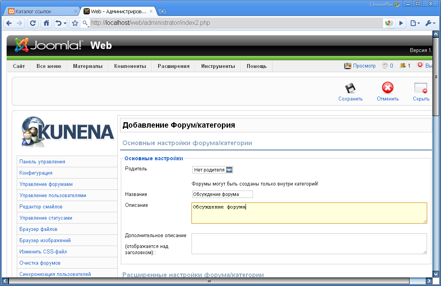The width and height of the screenshot is (441, 286).
Task: Click the horizontal scrollbar right arrow
Action: [x=429, y=281]
